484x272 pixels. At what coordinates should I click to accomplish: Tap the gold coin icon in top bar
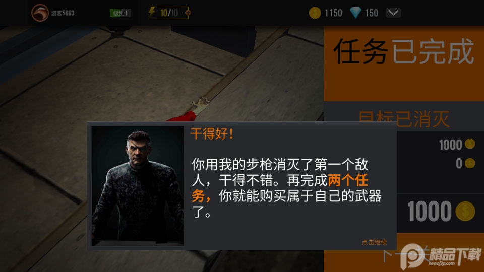click(315, 13)
